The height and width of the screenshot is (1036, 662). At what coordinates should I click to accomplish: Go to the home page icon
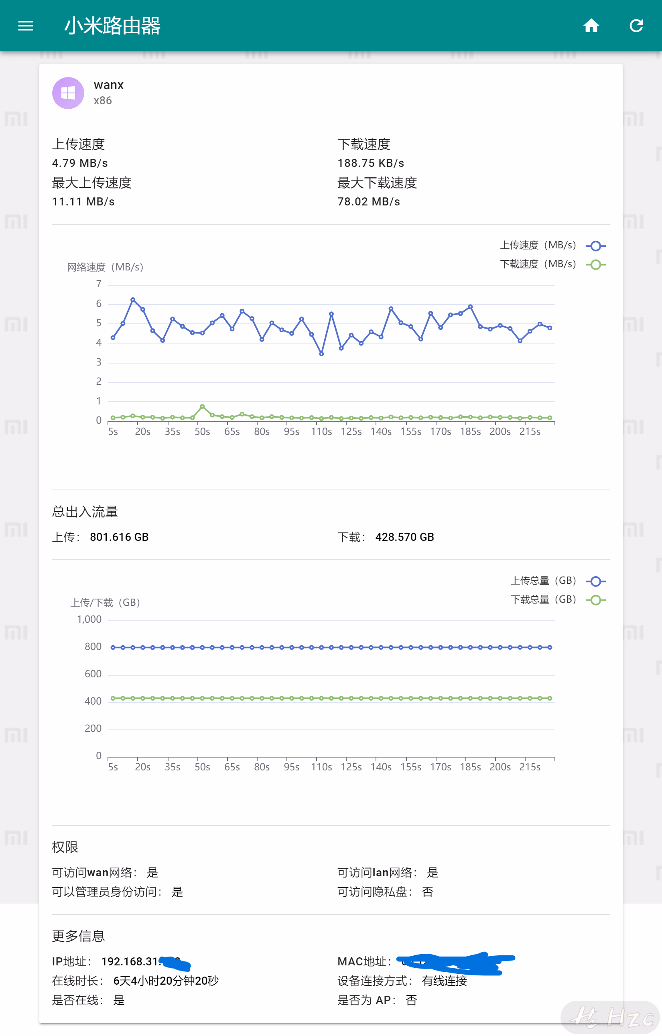(x=591, y=26)
